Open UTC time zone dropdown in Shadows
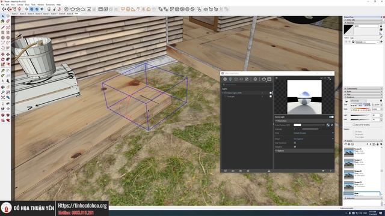The image size is (385, 216). [x=359, y=101]
